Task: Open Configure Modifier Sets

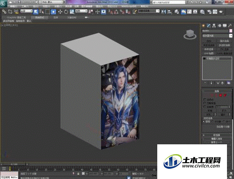Action: 229,83
